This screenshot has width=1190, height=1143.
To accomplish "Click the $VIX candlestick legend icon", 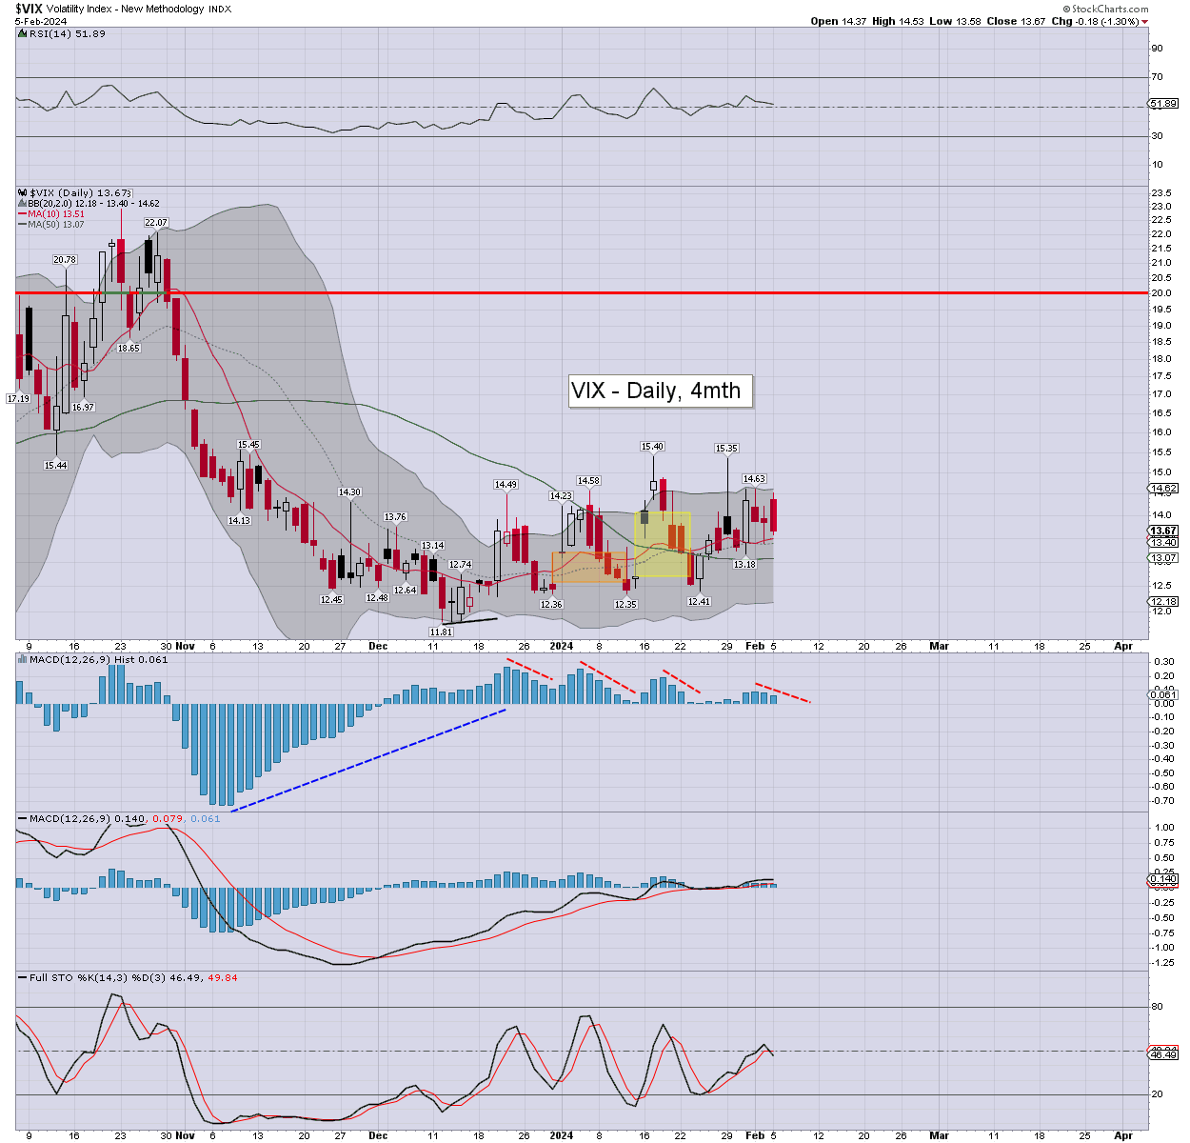I will tap(23, 192).
